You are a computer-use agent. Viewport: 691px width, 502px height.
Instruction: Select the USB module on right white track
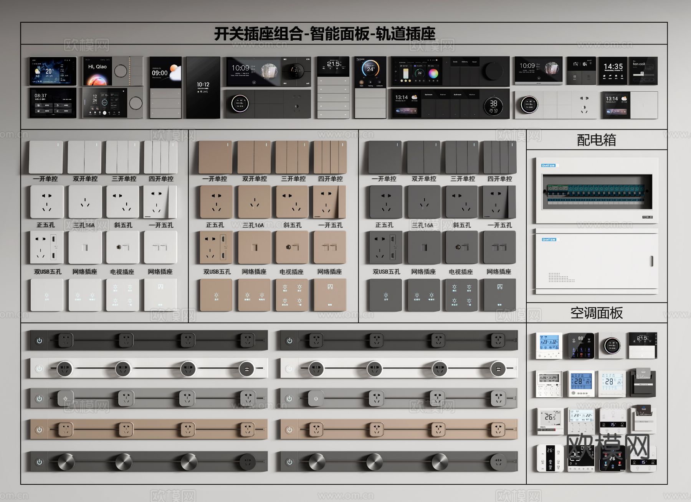[498, 369]
